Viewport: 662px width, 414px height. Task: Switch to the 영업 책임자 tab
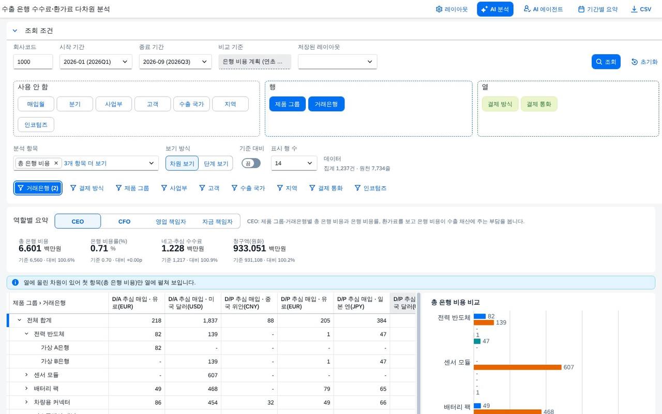click(171, 221)
